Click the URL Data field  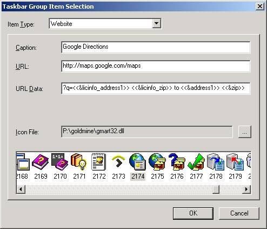(x=156, y=88)
